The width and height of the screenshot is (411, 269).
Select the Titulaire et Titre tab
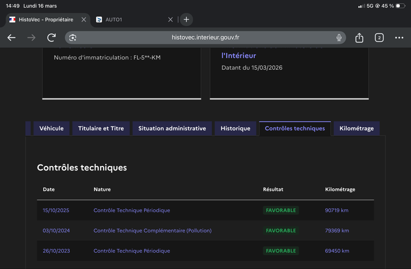[x=101, y=129]
